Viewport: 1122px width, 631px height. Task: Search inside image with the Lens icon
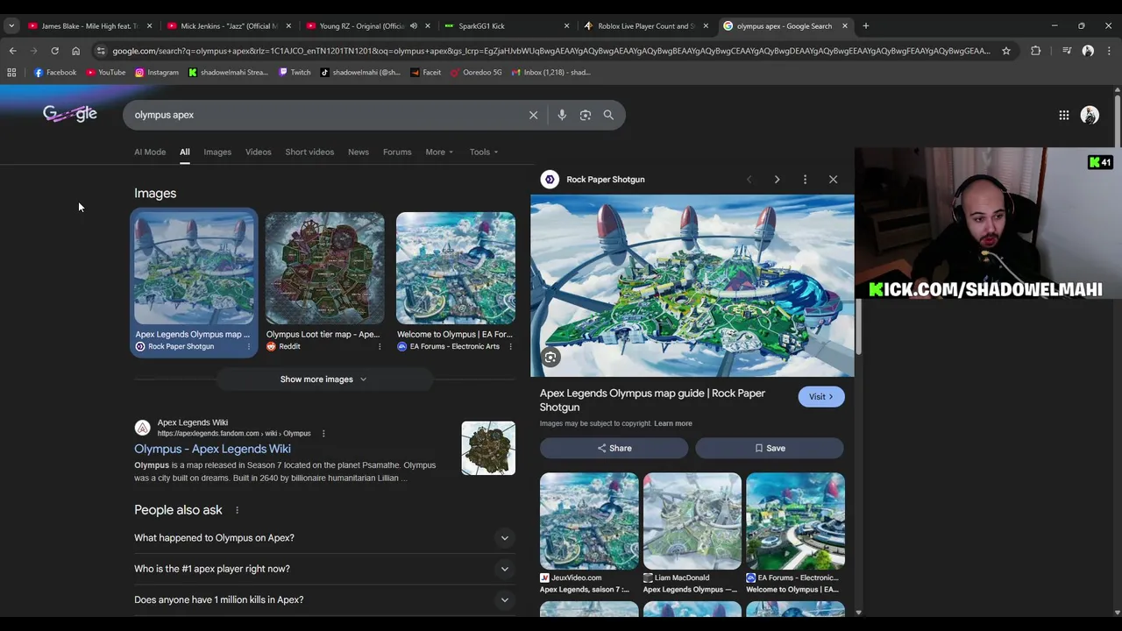coord(550,358)
